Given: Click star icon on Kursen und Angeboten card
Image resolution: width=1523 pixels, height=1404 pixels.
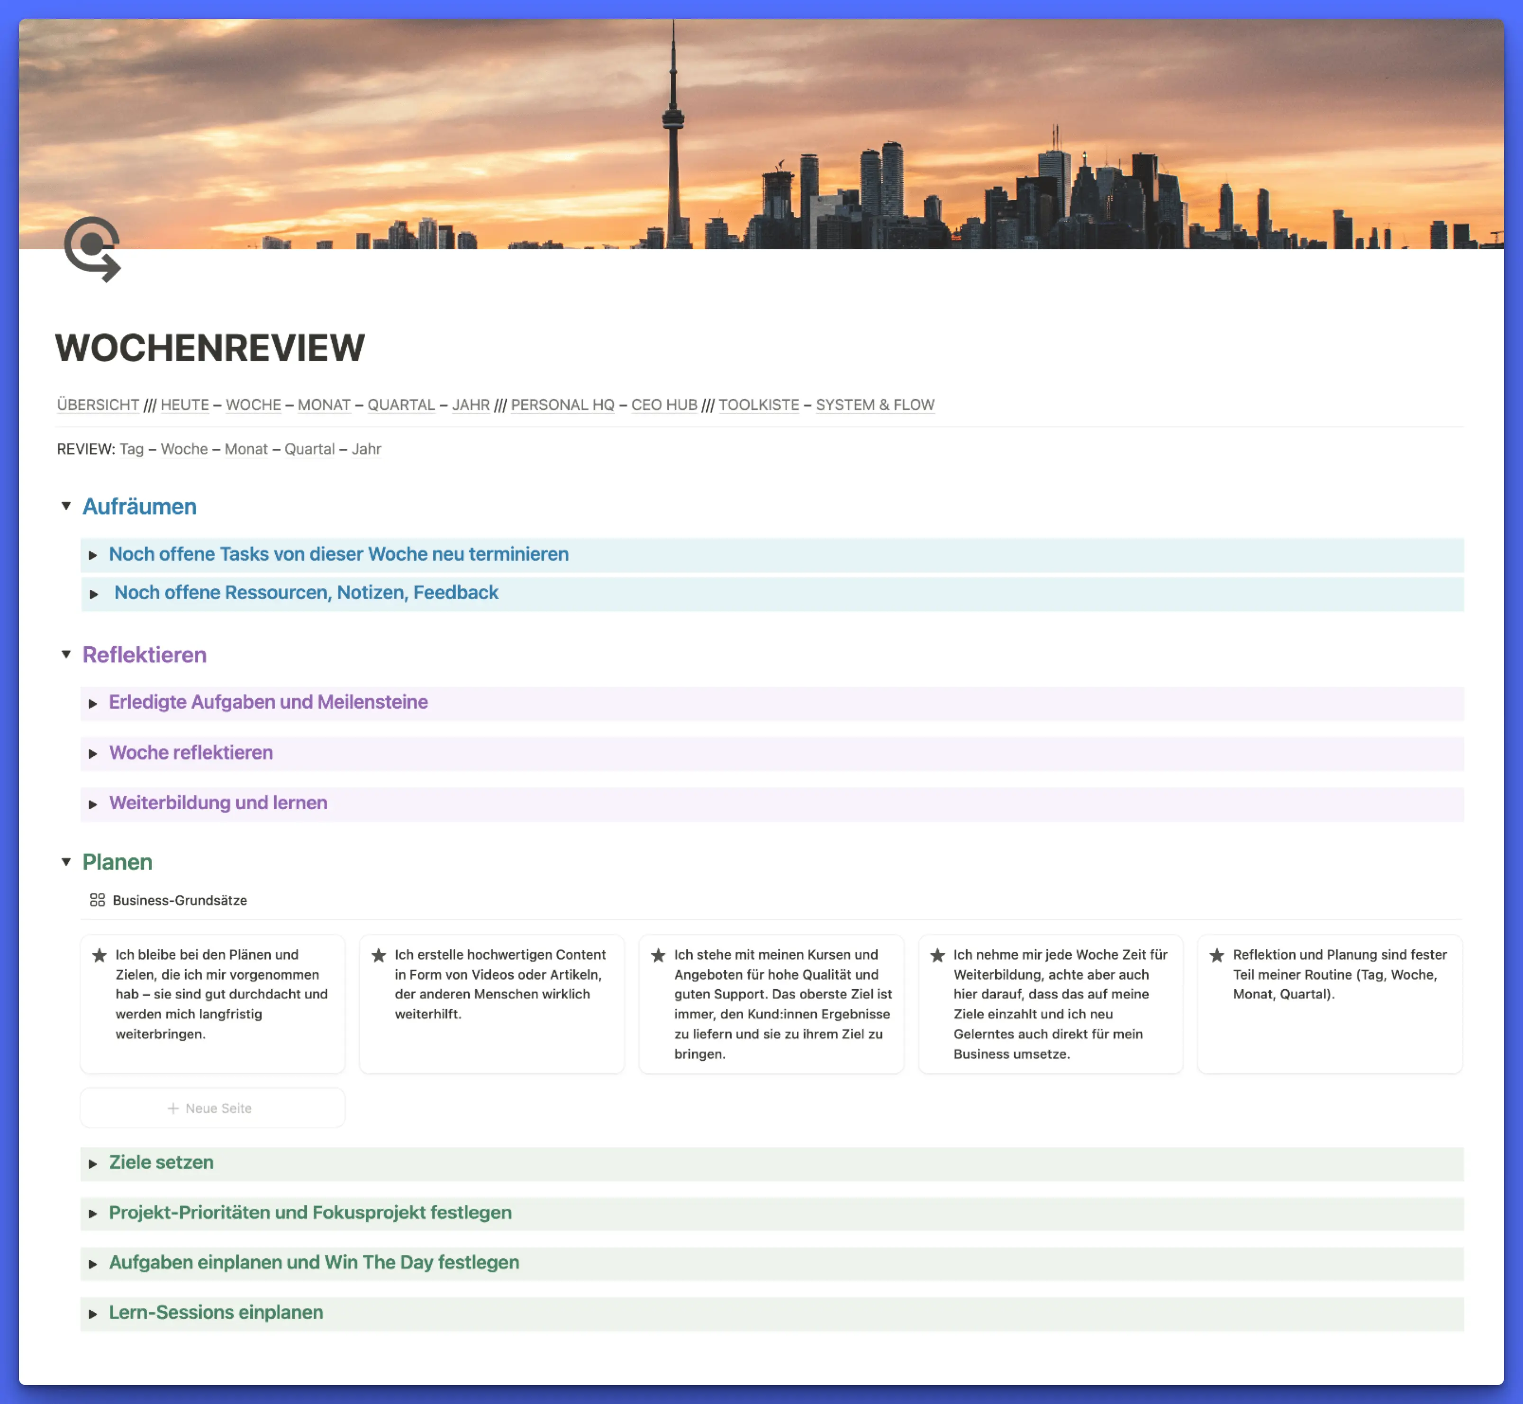Looking at the screenshot, I should click(x=658, y=955).
